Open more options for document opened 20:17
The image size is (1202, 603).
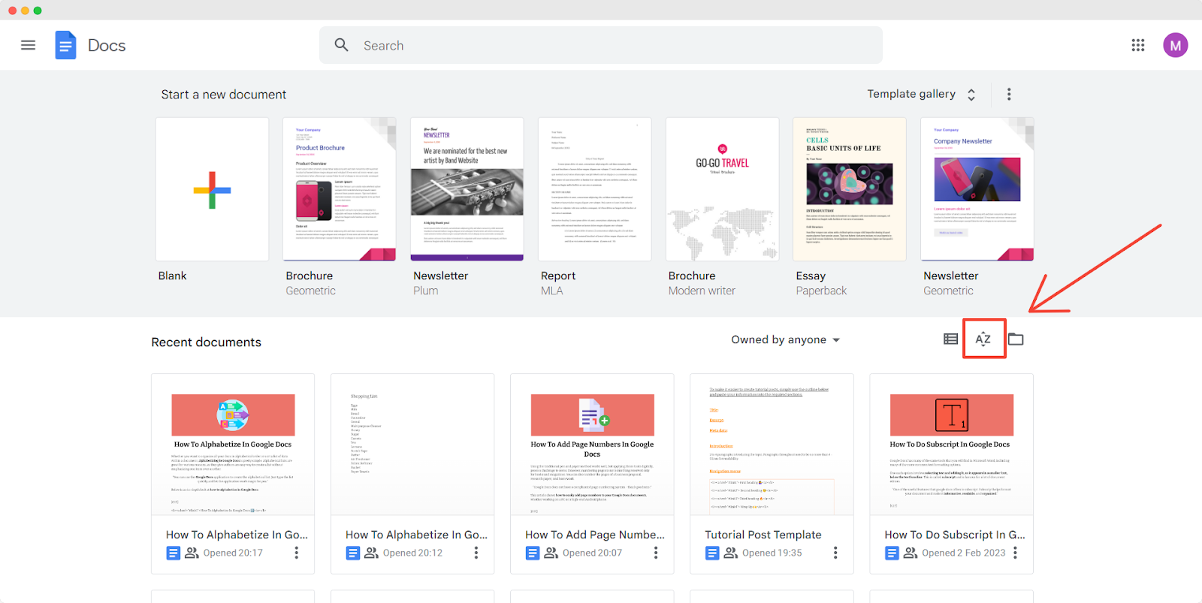pyautogui.click(x=297, y=553)
